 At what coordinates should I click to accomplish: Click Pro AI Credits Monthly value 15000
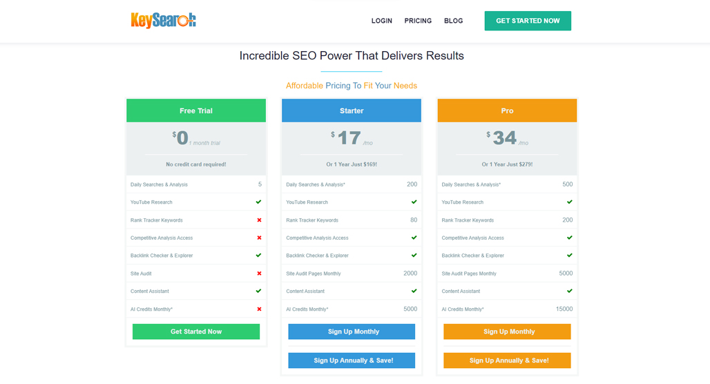click(564, 309)
